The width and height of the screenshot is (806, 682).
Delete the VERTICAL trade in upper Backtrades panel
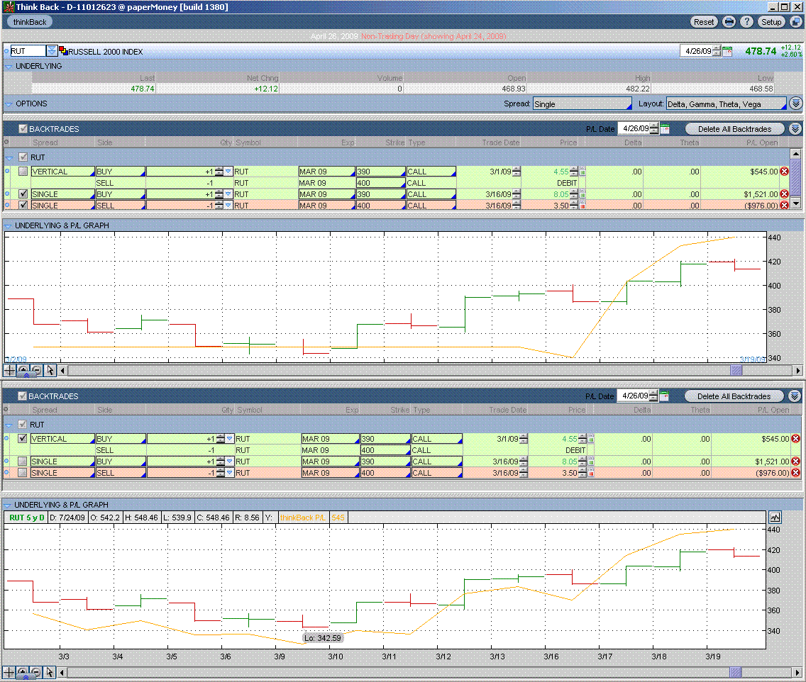click(784, 172)
